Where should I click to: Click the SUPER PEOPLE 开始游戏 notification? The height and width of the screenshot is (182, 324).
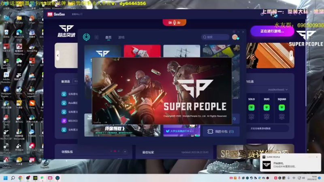coord(290,163)
